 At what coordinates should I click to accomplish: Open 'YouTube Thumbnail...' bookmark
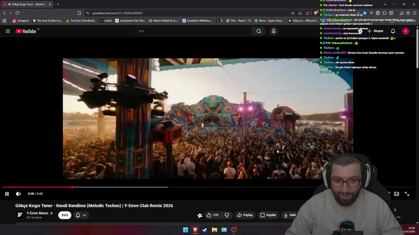[81, 21]
